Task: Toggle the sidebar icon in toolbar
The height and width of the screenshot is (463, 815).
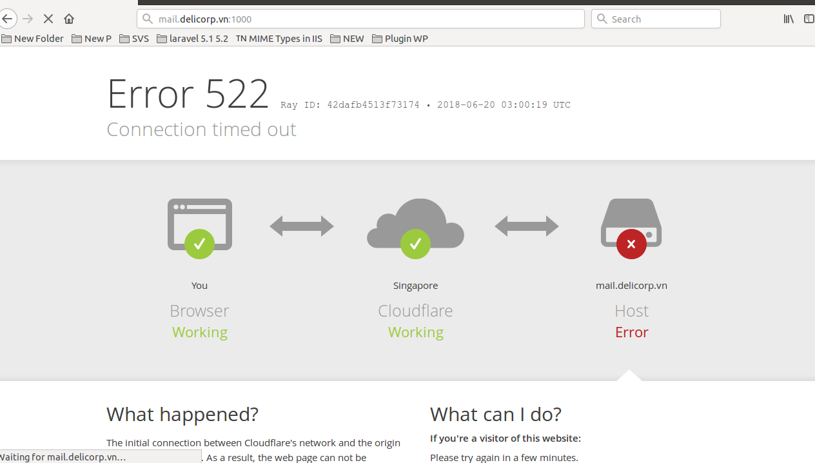Action: pos(809,19)
